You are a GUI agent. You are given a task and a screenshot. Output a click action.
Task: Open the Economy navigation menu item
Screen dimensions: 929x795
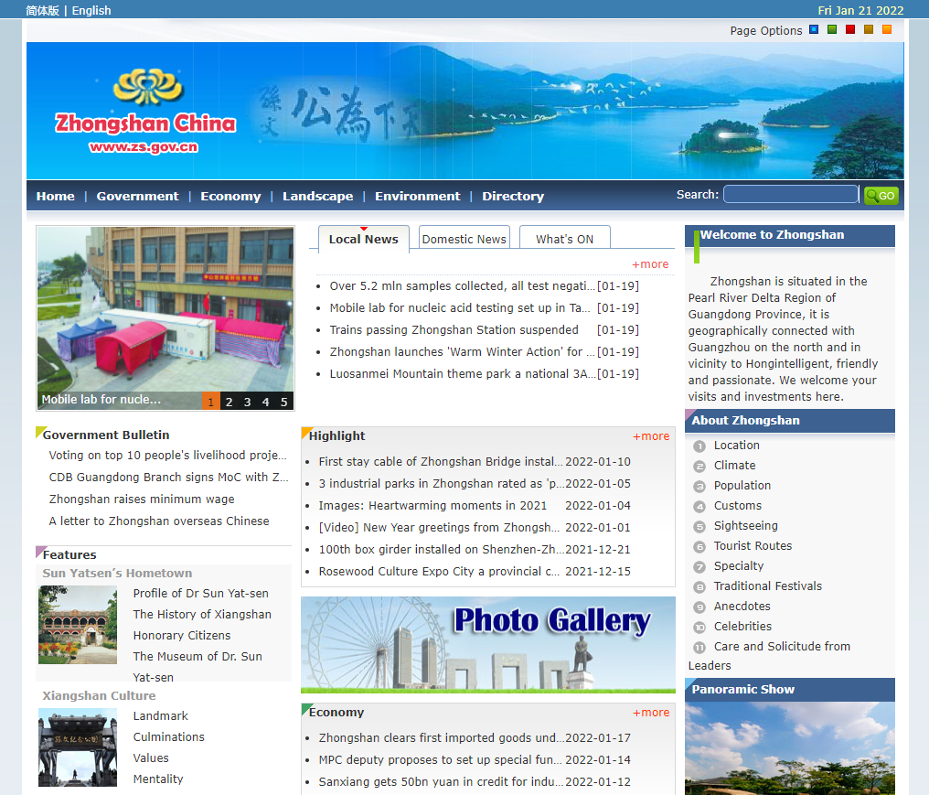pos(230,196)
